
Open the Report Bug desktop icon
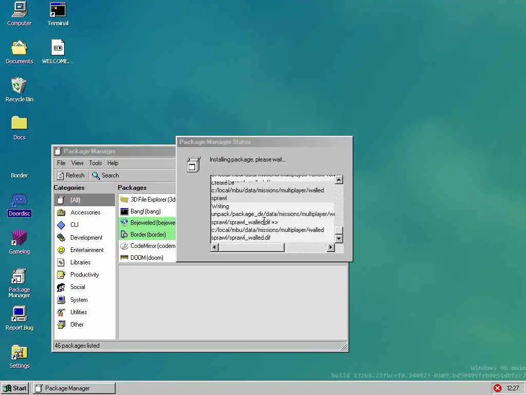pos(19,319)
